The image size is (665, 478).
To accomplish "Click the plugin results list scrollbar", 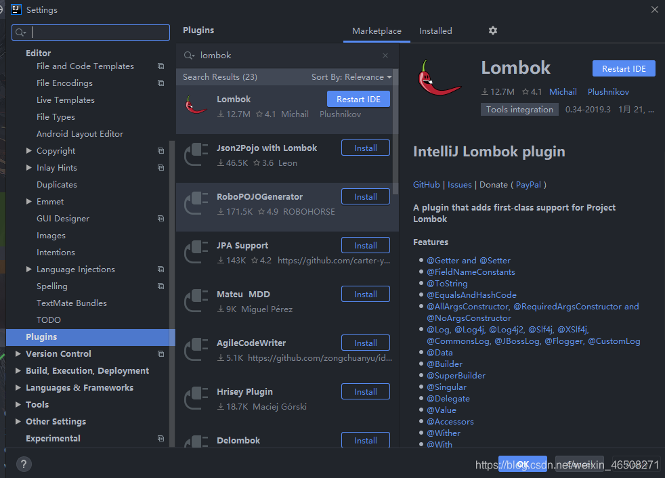I will pyautogui.click(x=395, y=131).
